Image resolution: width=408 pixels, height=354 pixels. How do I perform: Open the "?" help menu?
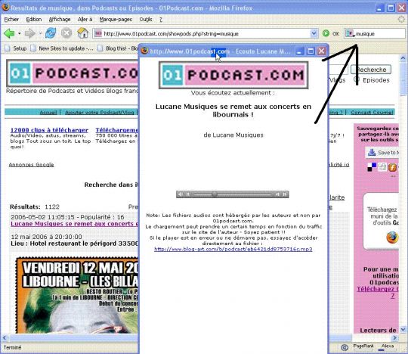[161, 20]
